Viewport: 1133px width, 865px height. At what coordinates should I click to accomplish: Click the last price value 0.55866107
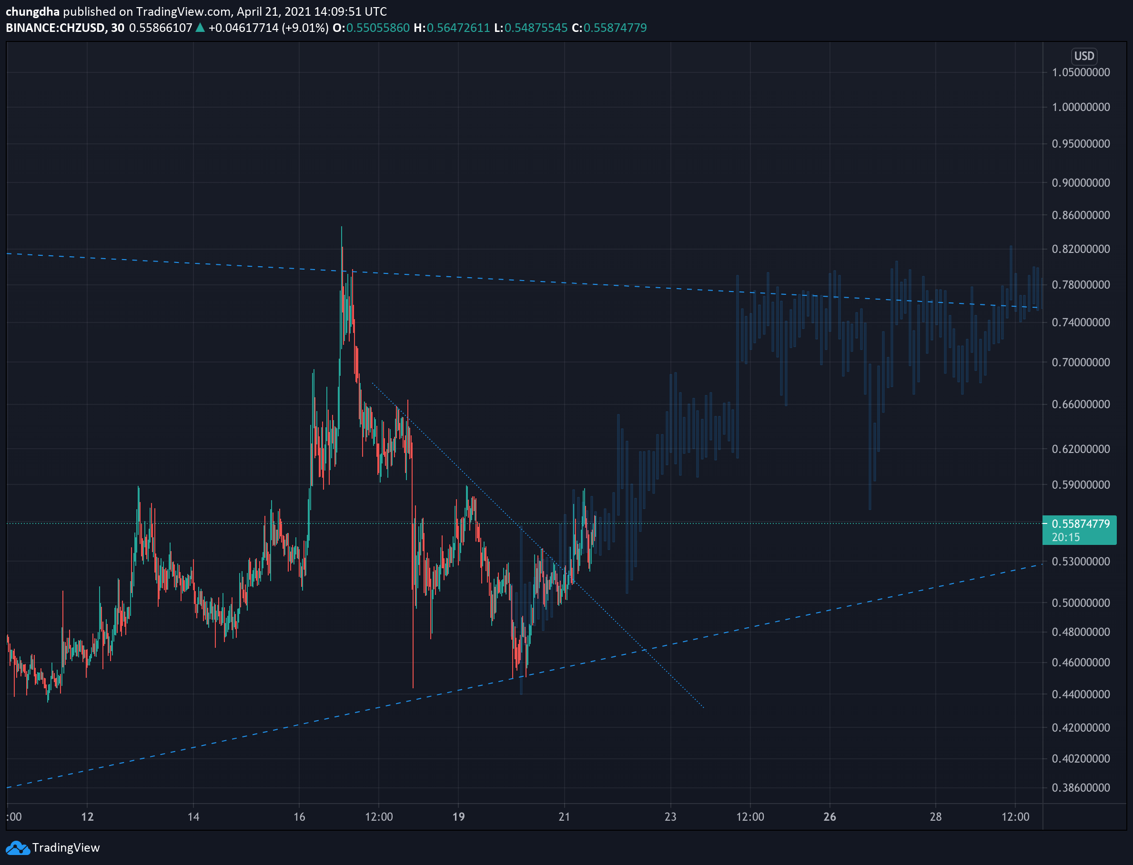(161, 28)
